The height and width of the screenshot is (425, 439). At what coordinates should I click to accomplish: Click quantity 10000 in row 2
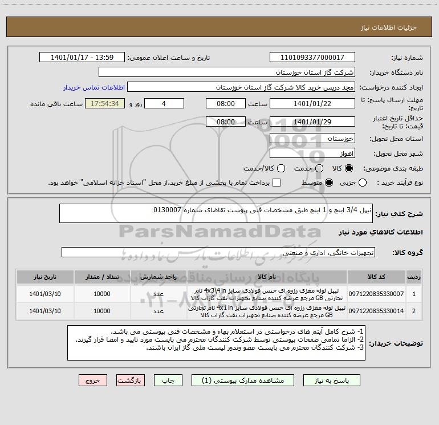coord(102,311)
